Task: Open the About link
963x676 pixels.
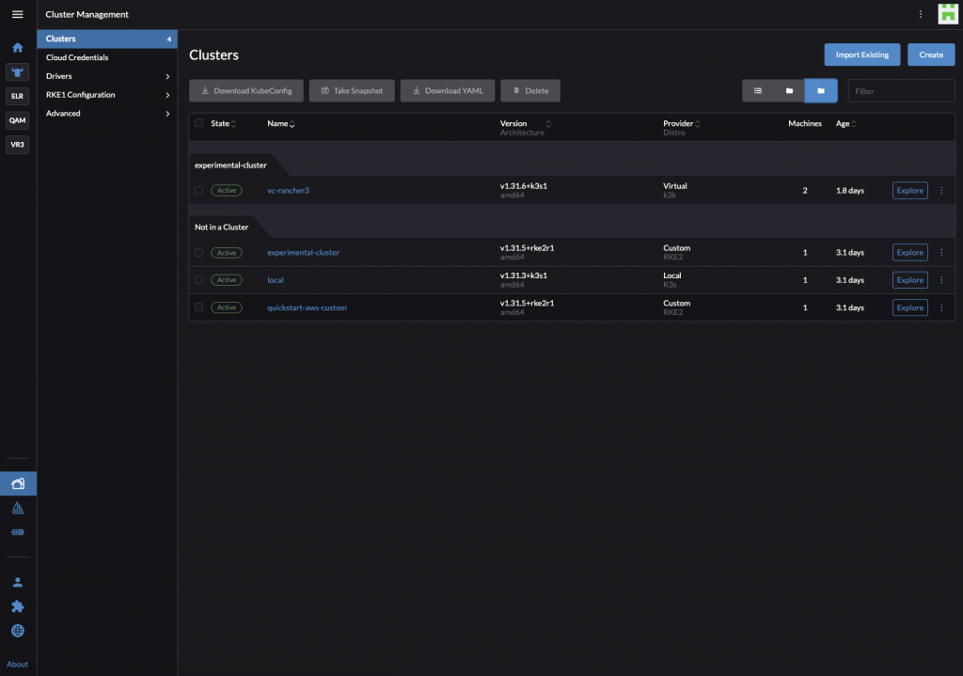Action: (x=17, y=665)
